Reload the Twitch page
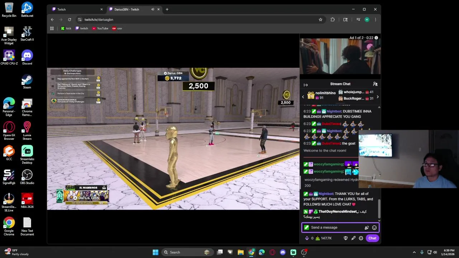Viewport: 459px width, 258px height. click(70, 20)
